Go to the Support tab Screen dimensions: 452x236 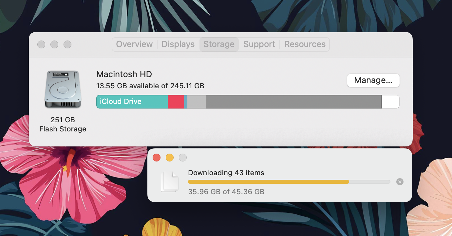point(259,44)
